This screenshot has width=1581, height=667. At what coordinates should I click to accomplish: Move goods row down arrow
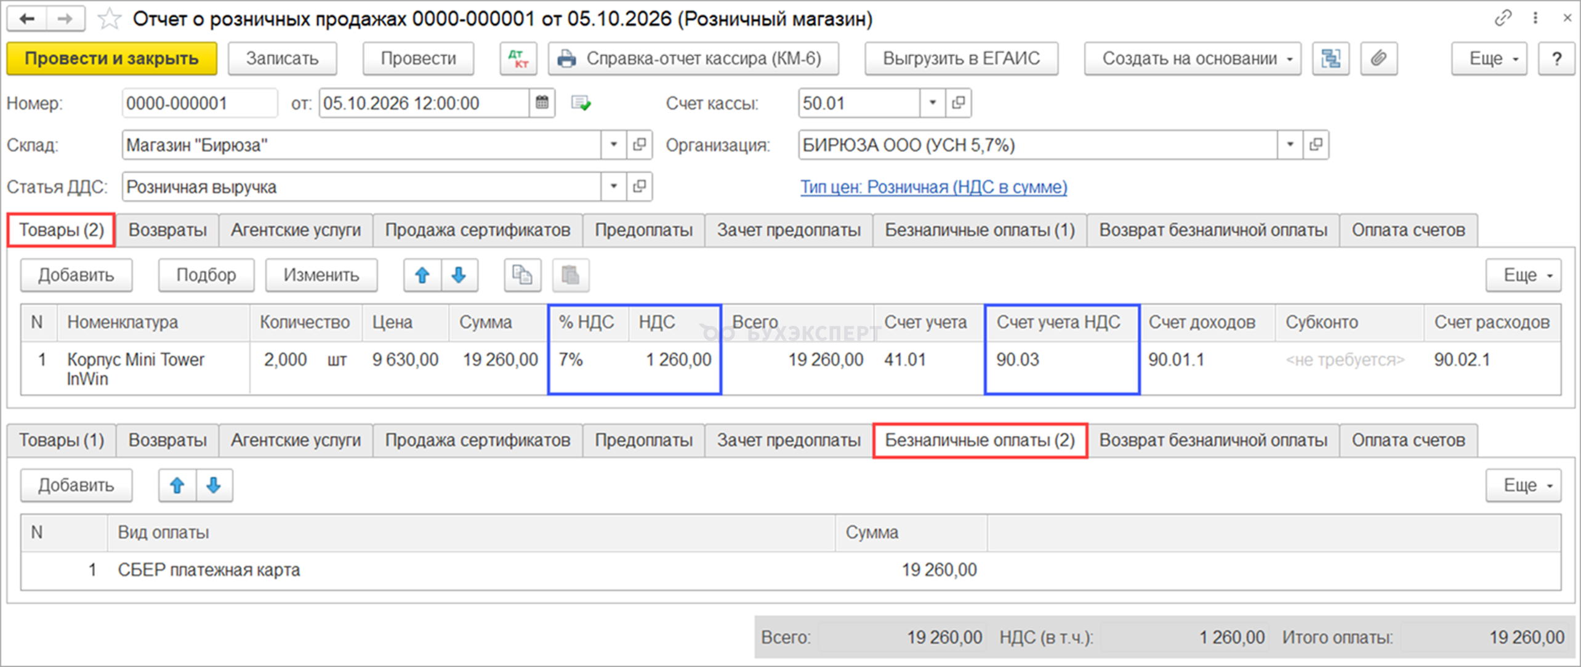459,275
